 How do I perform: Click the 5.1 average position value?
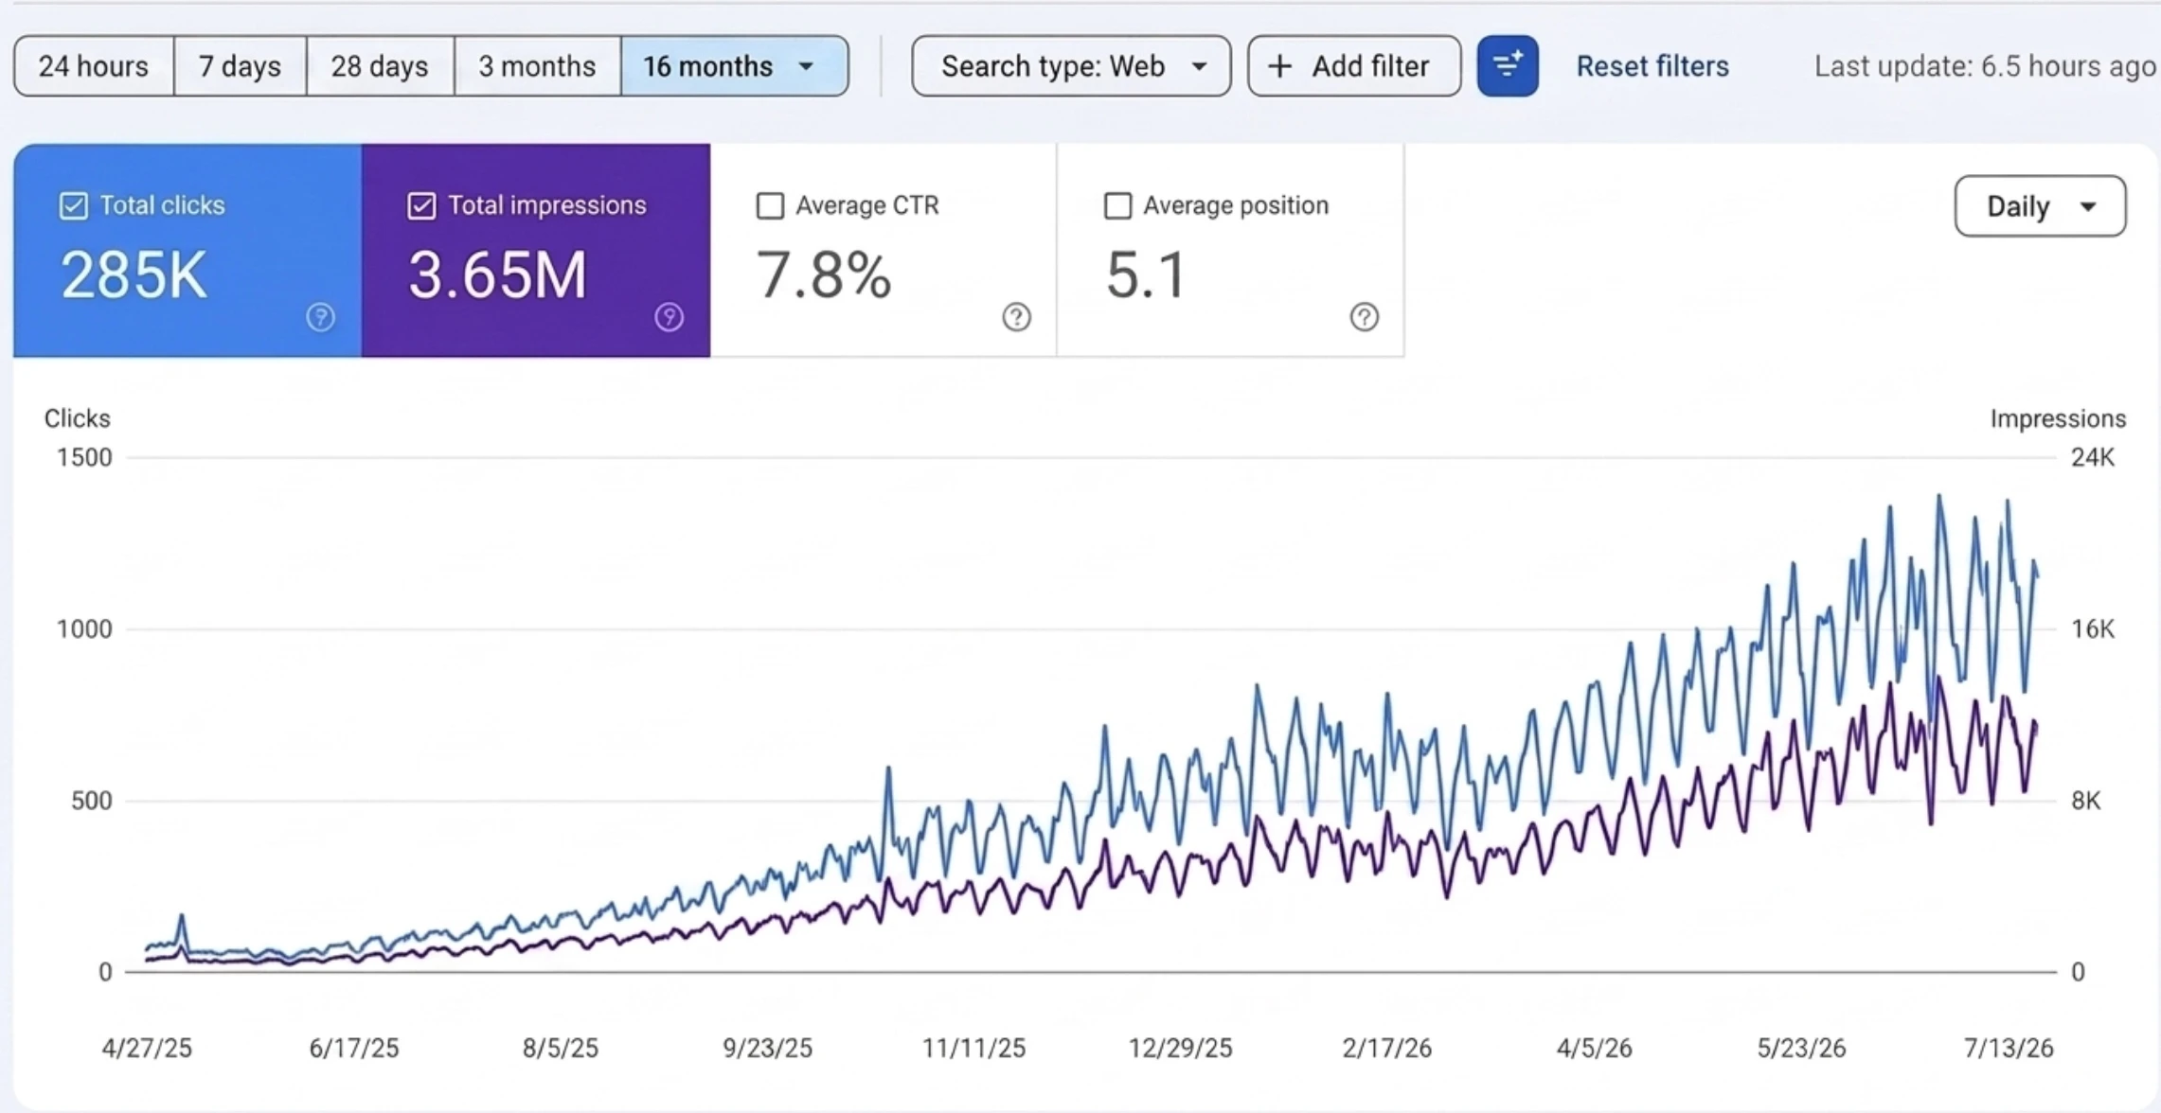[x=1146, y=275]
